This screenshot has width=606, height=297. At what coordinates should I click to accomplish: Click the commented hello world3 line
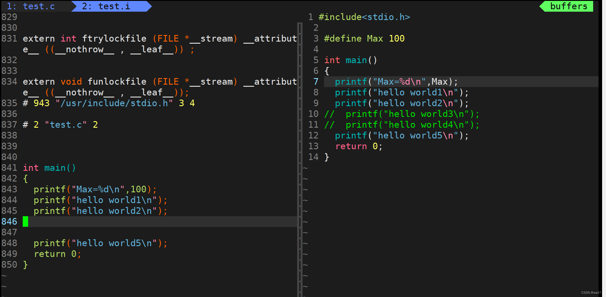pyautogui.click(x=402, y=114)
